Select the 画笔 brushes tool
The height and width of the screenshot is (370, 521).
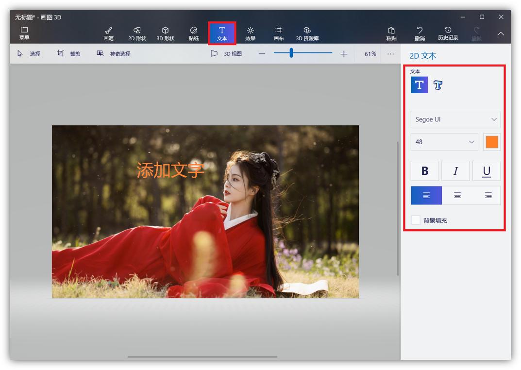(108, 34)
